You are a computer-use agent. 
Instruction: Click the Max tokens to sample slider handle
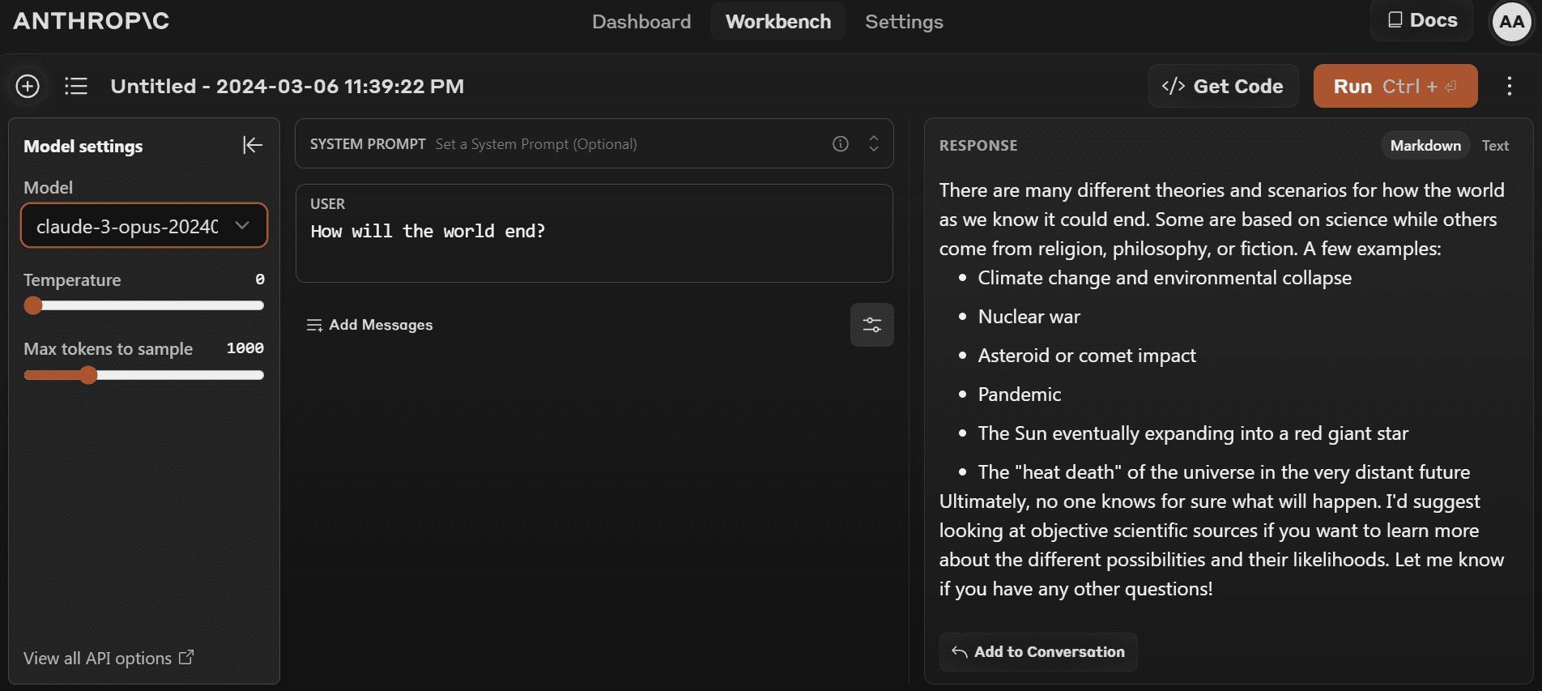(x=88, y=375)
